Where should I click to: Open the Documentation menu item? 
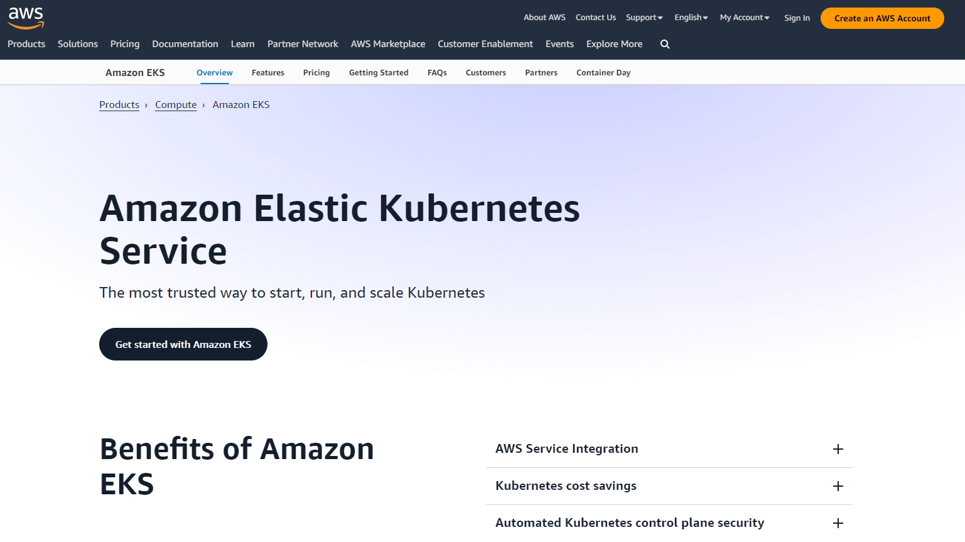point(185,44)
